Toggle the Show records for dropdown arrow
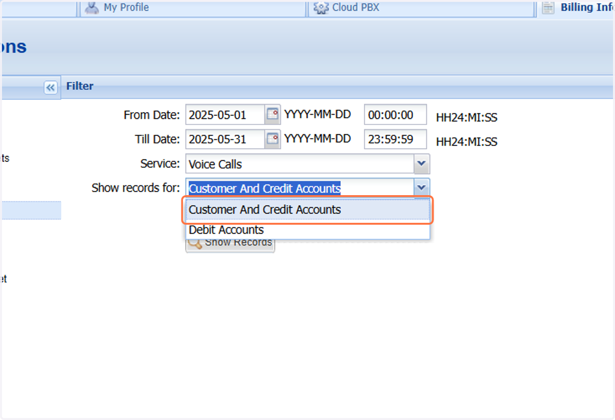The width and height of the screenshot is (615, 420). click(x=421, y=188)
